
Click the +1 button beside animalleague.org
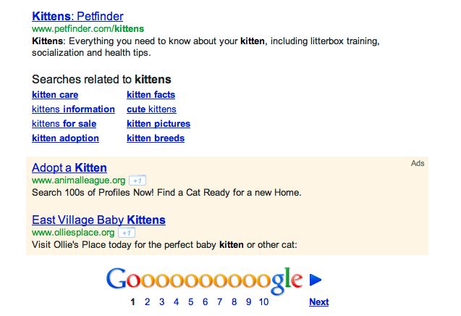[138, 180]
